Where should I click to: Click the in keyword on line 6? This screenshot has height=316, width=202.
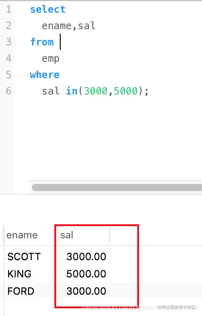tap(72, 91)
